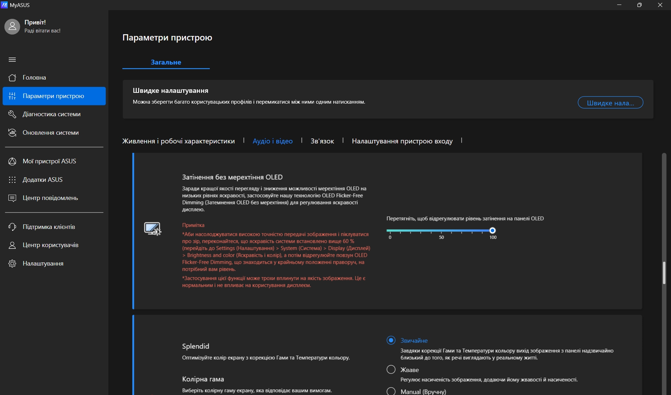Click the user profile avatar
This screenshot has width=671, height=395.
tap(12, 27)
